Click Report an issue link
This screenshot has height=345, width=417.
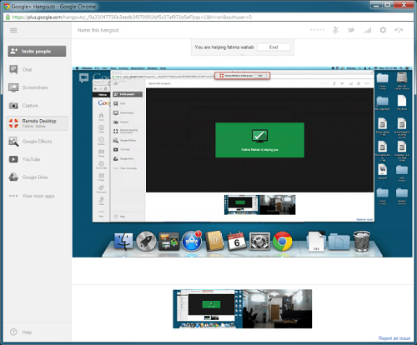(394, 338)
